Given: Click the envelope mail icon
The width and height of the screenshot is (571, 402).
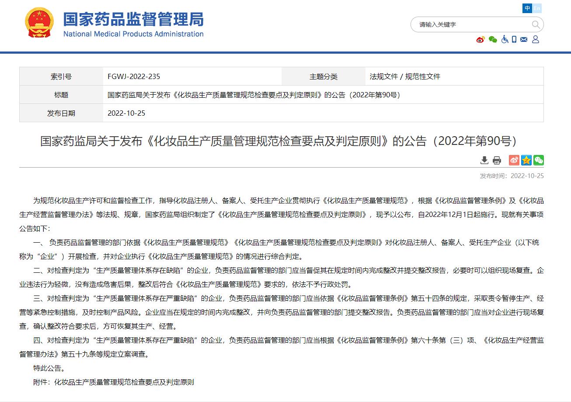Looking at the screenshot, I should coord(524,40).
